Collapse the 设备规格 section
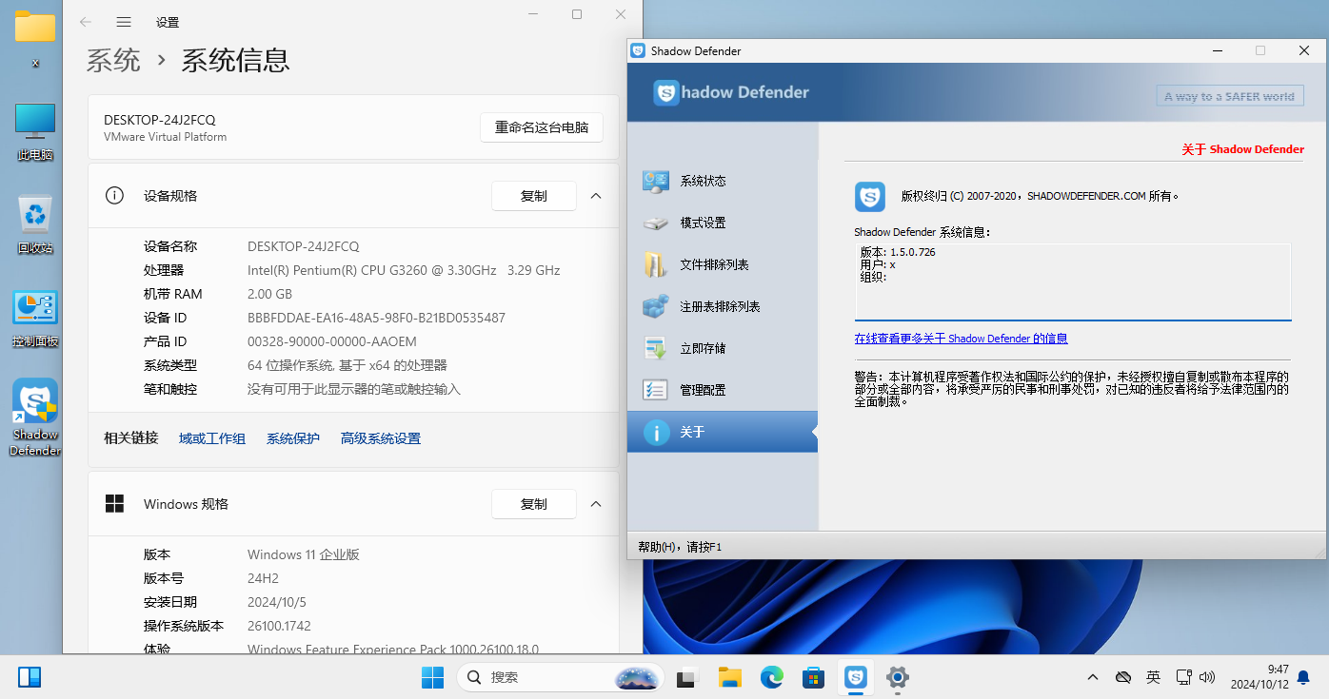 click(x=596, y=196)
